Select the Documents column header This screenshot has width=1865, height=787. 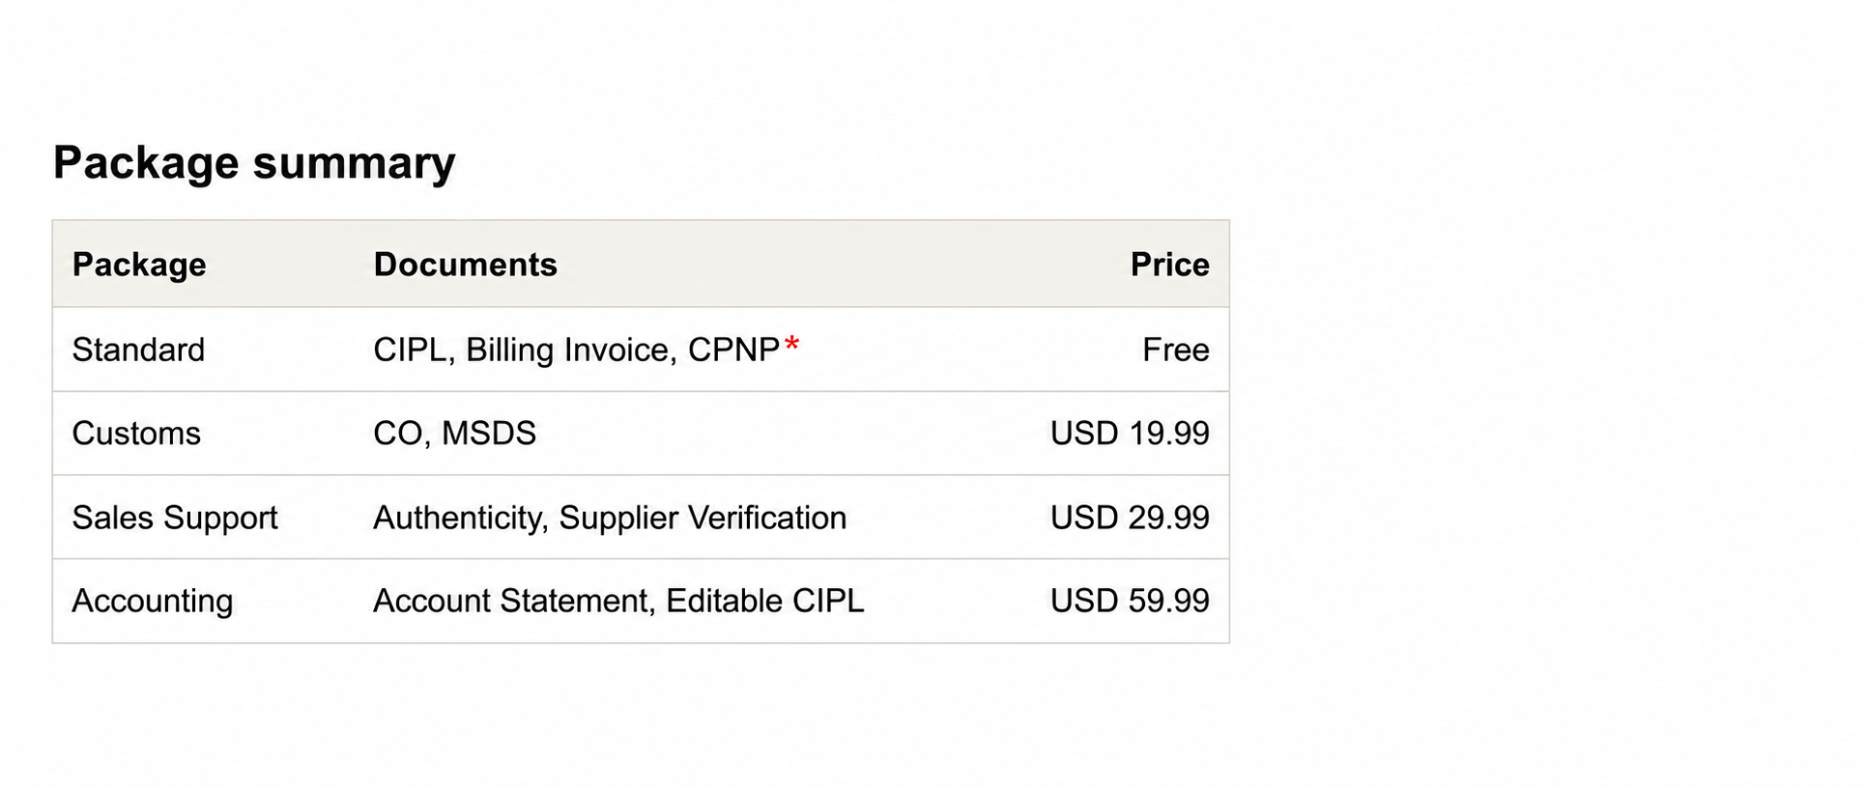coord(465,265)
